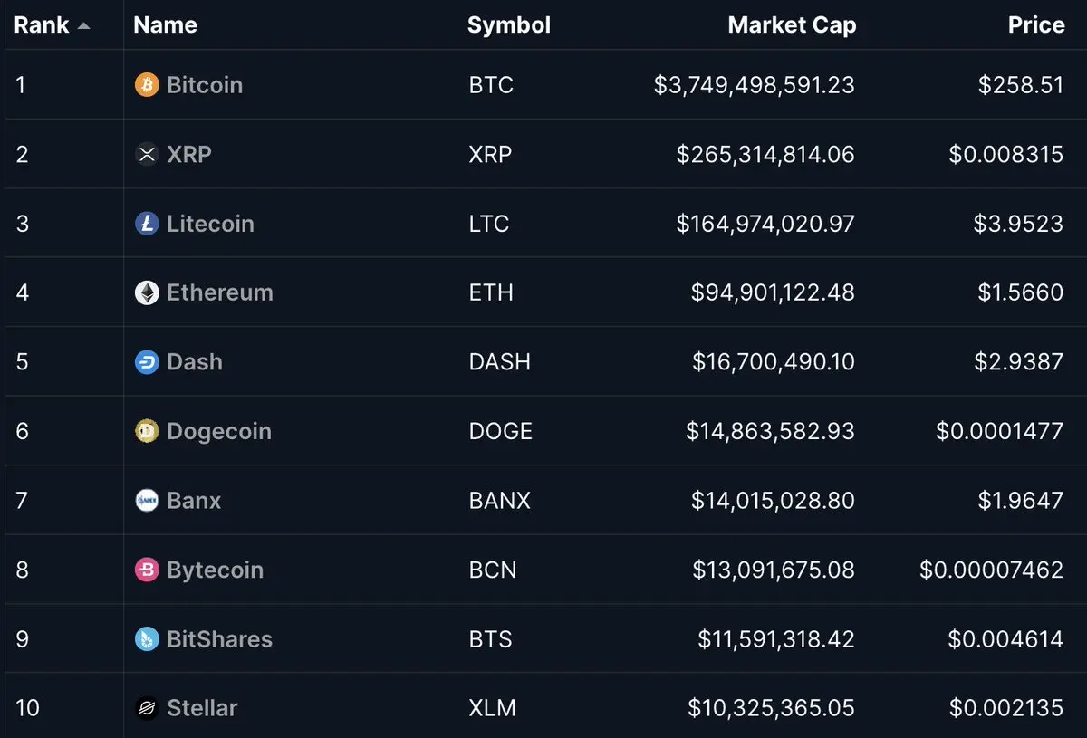Image resolution: width=1087 pixels, height=738 pixels.
Task: Click the orange Bitcoin coin icon
Action: point(147,85)
